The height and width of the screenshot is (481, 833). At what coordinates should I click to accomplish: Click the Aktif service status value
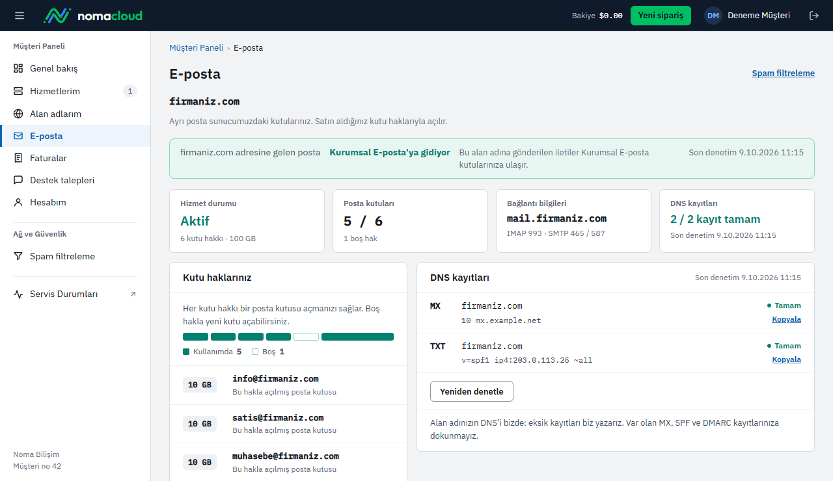(195, 221)
